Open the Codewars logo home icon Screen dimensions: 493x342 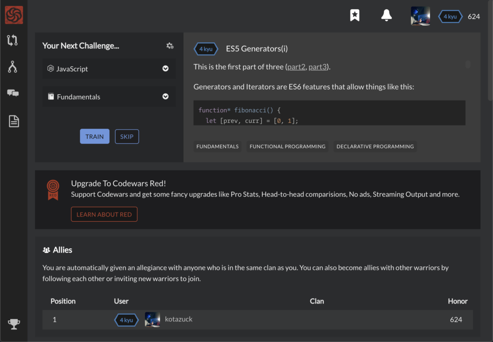[14, 15]
